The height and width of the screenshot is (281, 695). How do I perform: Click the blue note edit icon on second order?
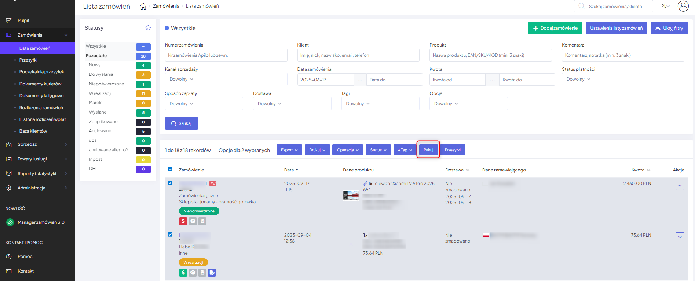[x=212, y=272]
